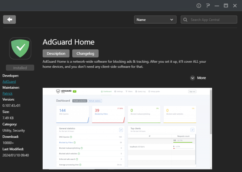Go back using the arrow button
Viewport: 242px width, 172px height.
coord(9,19)
